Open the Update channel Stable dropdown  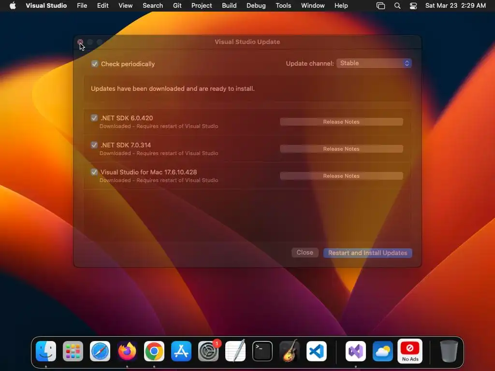[x=374, y=63]
